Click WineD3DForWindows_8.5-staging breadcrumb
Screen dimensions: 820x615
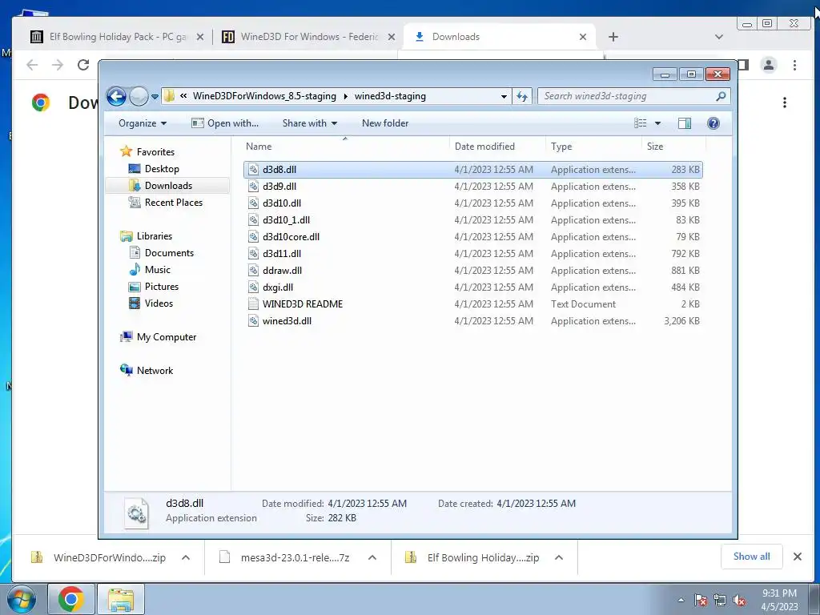[264, 96]
